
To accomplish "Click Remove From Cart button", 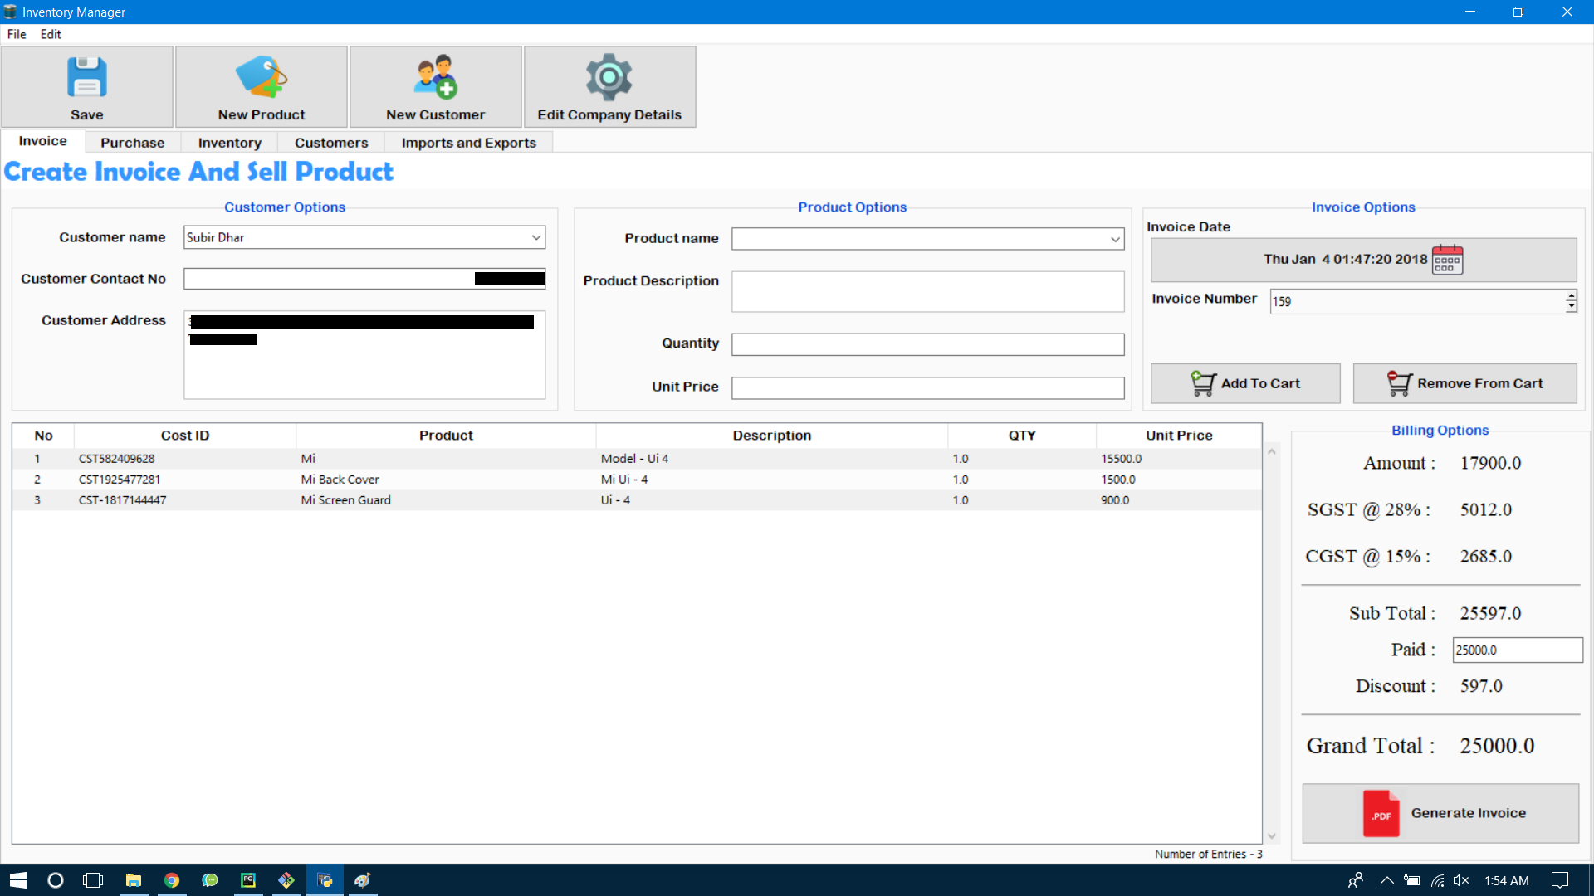I will (1464, 383).
